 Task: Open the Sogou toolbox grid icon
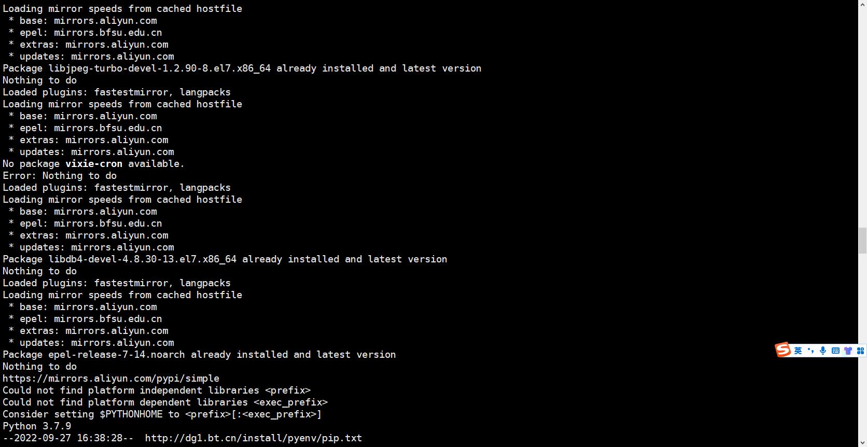[x=860, y=351]
